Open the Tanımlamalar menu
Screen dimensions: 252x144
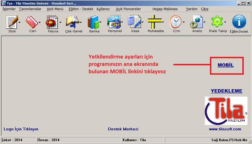[30, 9]
